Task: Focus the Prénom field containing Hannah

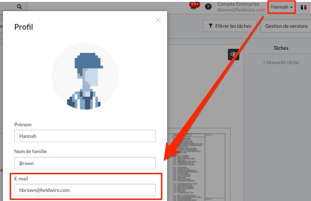Action: [x=85, y=136]
